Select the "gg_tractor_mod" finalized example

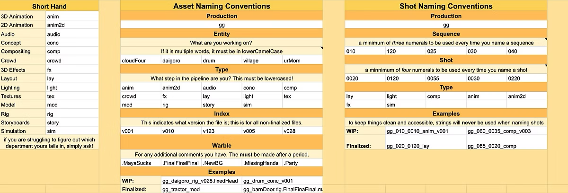201,189
